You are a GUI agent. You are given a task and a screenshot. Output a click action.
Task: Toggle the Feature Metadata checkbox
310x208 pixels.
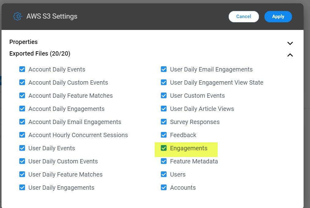164,161
